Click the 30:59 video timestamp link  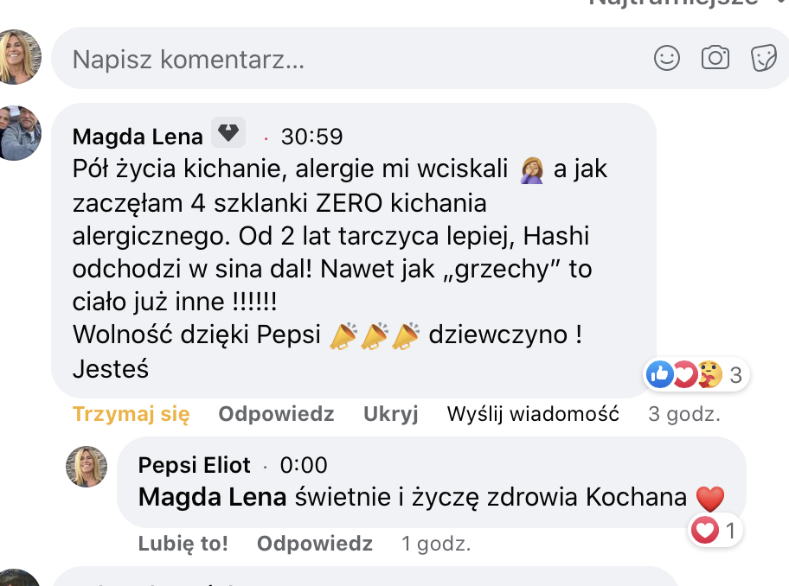point(311,137)
